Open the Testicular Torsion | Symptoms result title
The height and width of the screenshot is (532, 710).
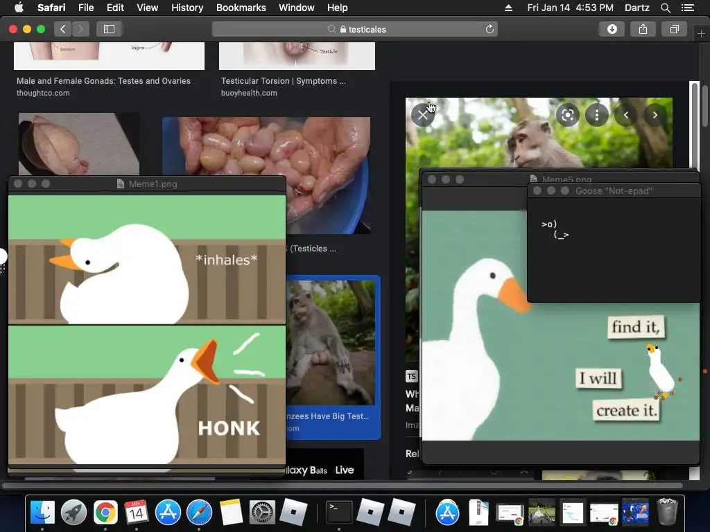284,81
